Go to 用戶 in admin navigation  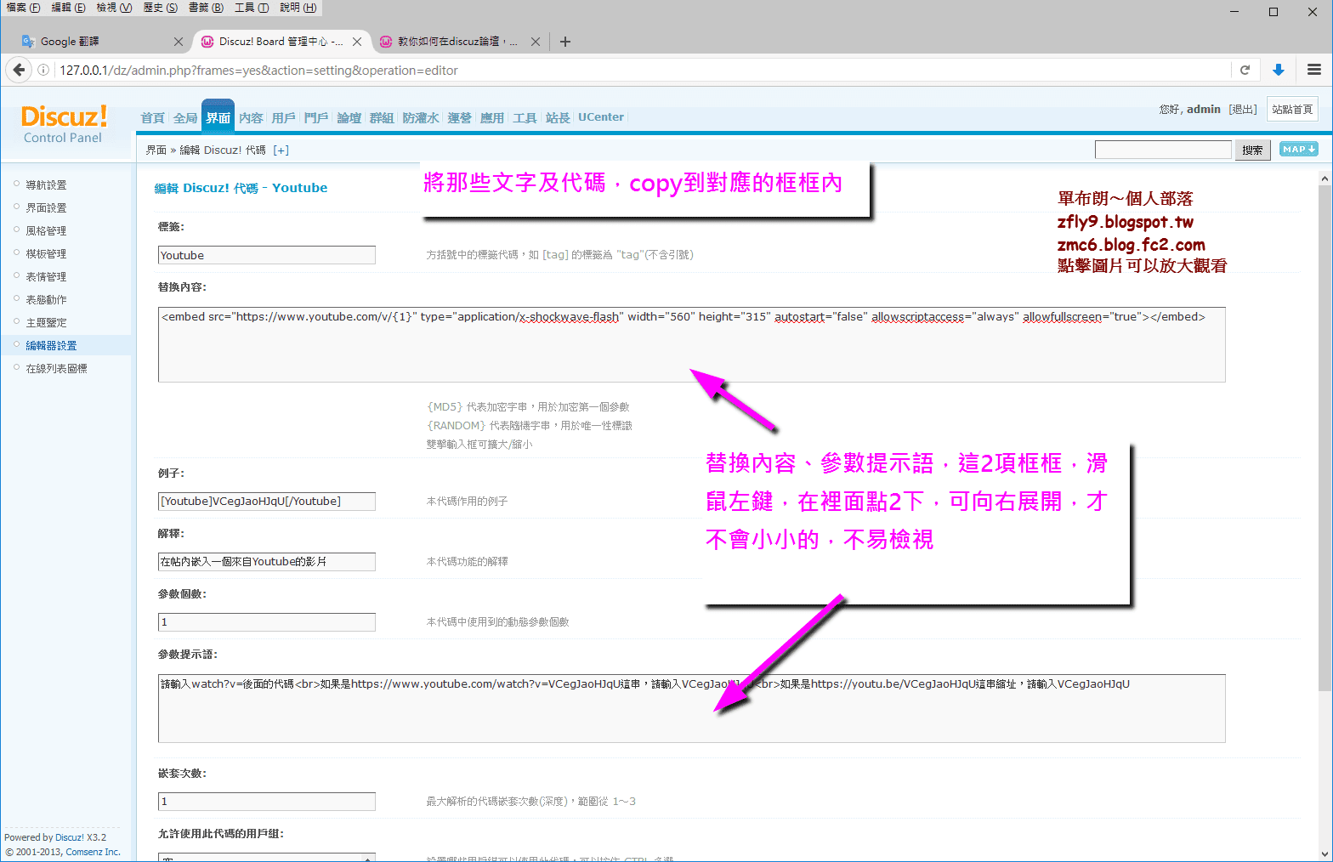(283, 118)
